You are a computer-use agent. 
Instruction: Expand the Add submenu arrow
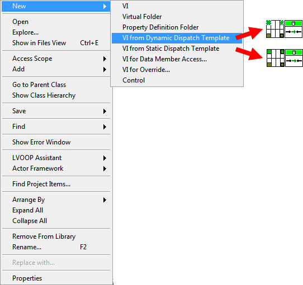[105, 69]
